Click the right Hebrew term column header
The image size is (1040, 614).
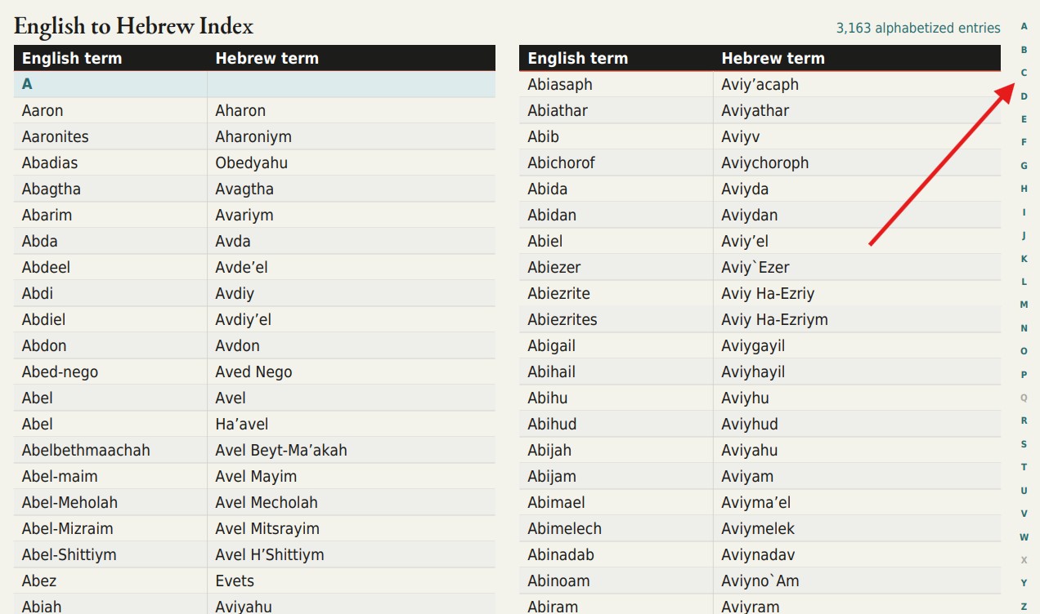773,58
